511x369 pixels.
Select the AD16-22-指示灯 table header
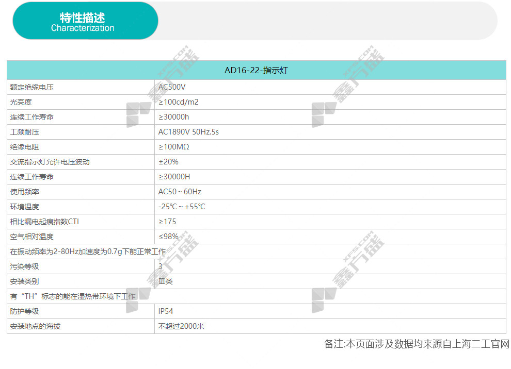pyautogui.click(x=256, y=71)
